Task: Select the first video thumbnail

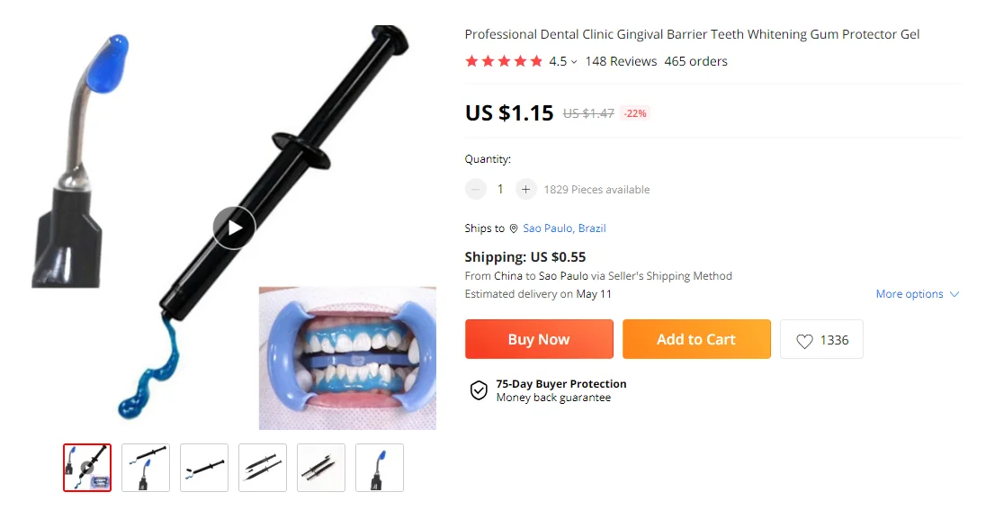Action: click(87, 467)
